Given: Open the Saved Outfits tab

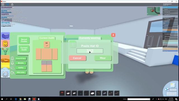Looking at the screenshot, I should pos(24,40).
